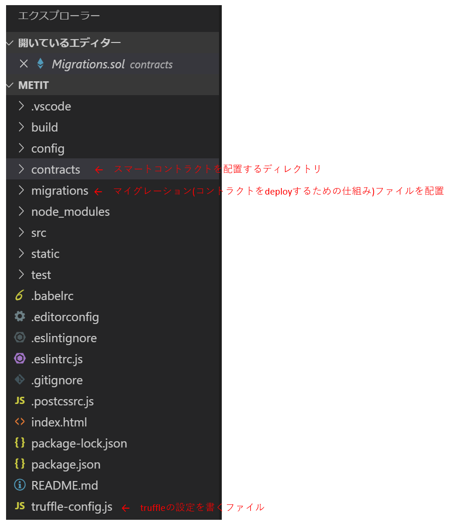Select the yellow .babelrc file icon
This screenshot has height=524, width=451.
tap(20, 295)
